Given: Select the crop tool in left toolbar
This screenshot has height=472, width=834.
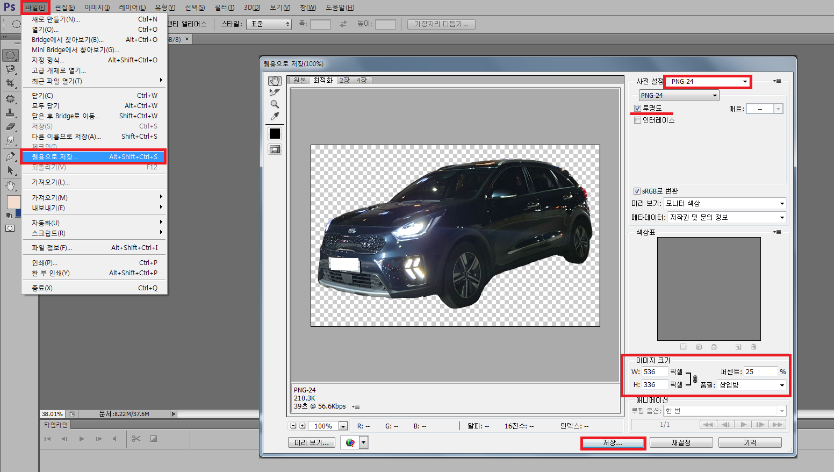Looking at the screenshot, I should (x=10, y=83).
